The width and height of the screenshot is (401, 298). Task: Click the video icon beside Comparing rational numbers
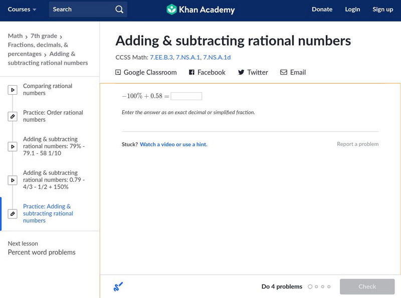(x=13, y=90)
